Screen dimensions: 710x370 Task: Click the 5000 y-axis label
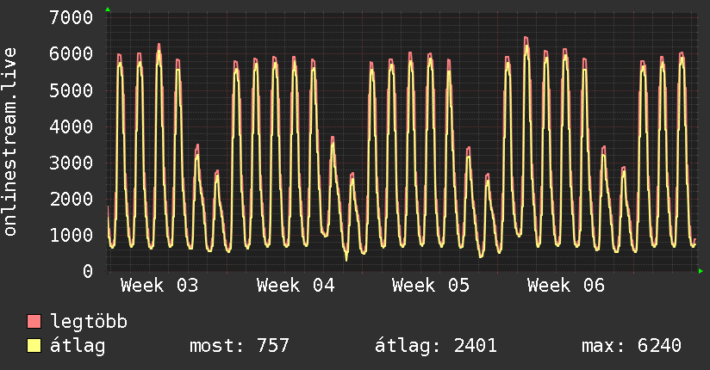click(72, 90)
